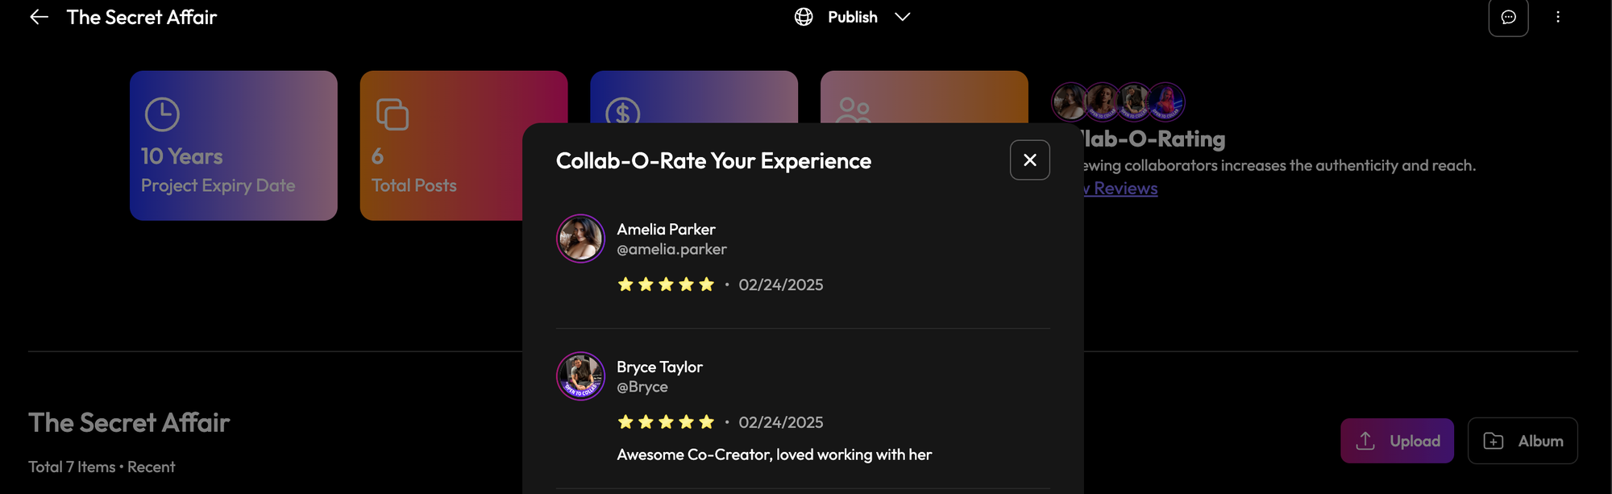Click the collaborators people icon
Image resolution: width=1612 pixels, height=494 pixels.
(x=854, y=110)
